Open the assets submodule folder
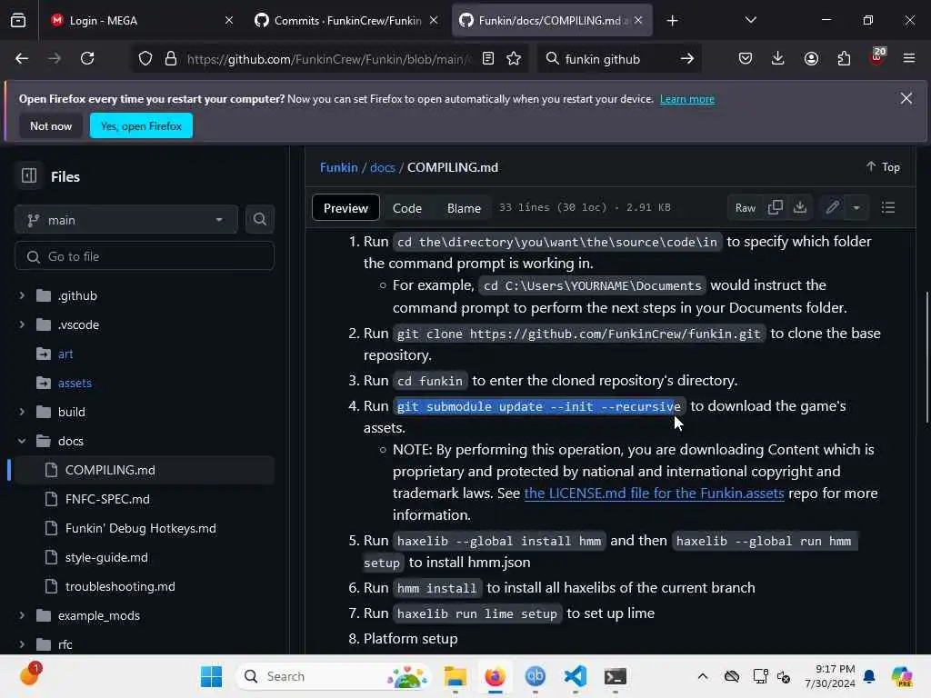The image size is (931, 698). pos(75,383)
